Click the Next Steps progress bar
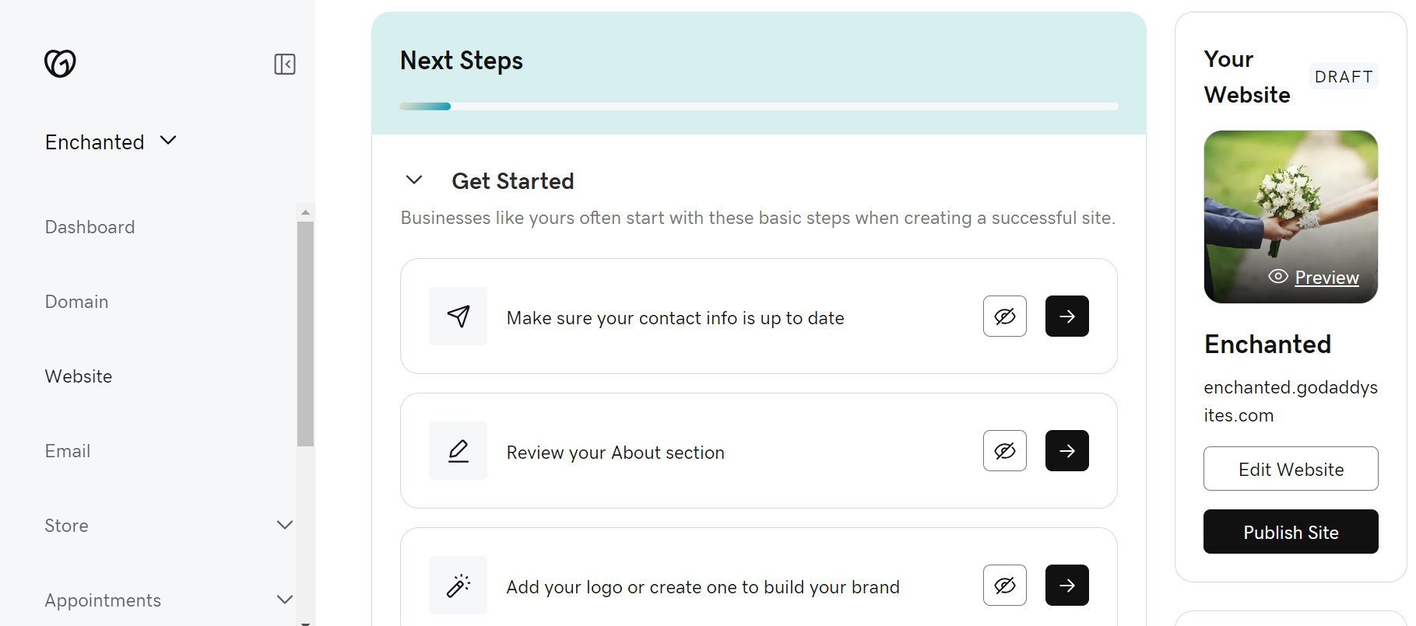This screenshot has height=626, width=1416. coord(758,106)
